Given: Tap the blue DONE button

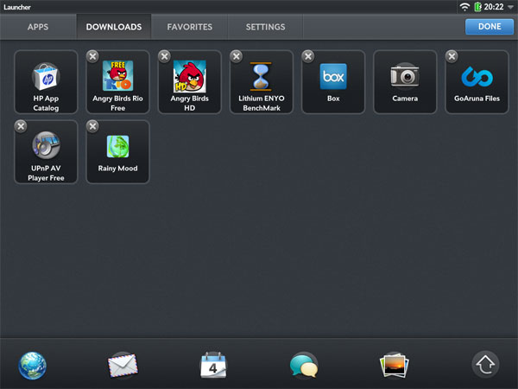Looking at the screenshot, I should pos(490,27).
